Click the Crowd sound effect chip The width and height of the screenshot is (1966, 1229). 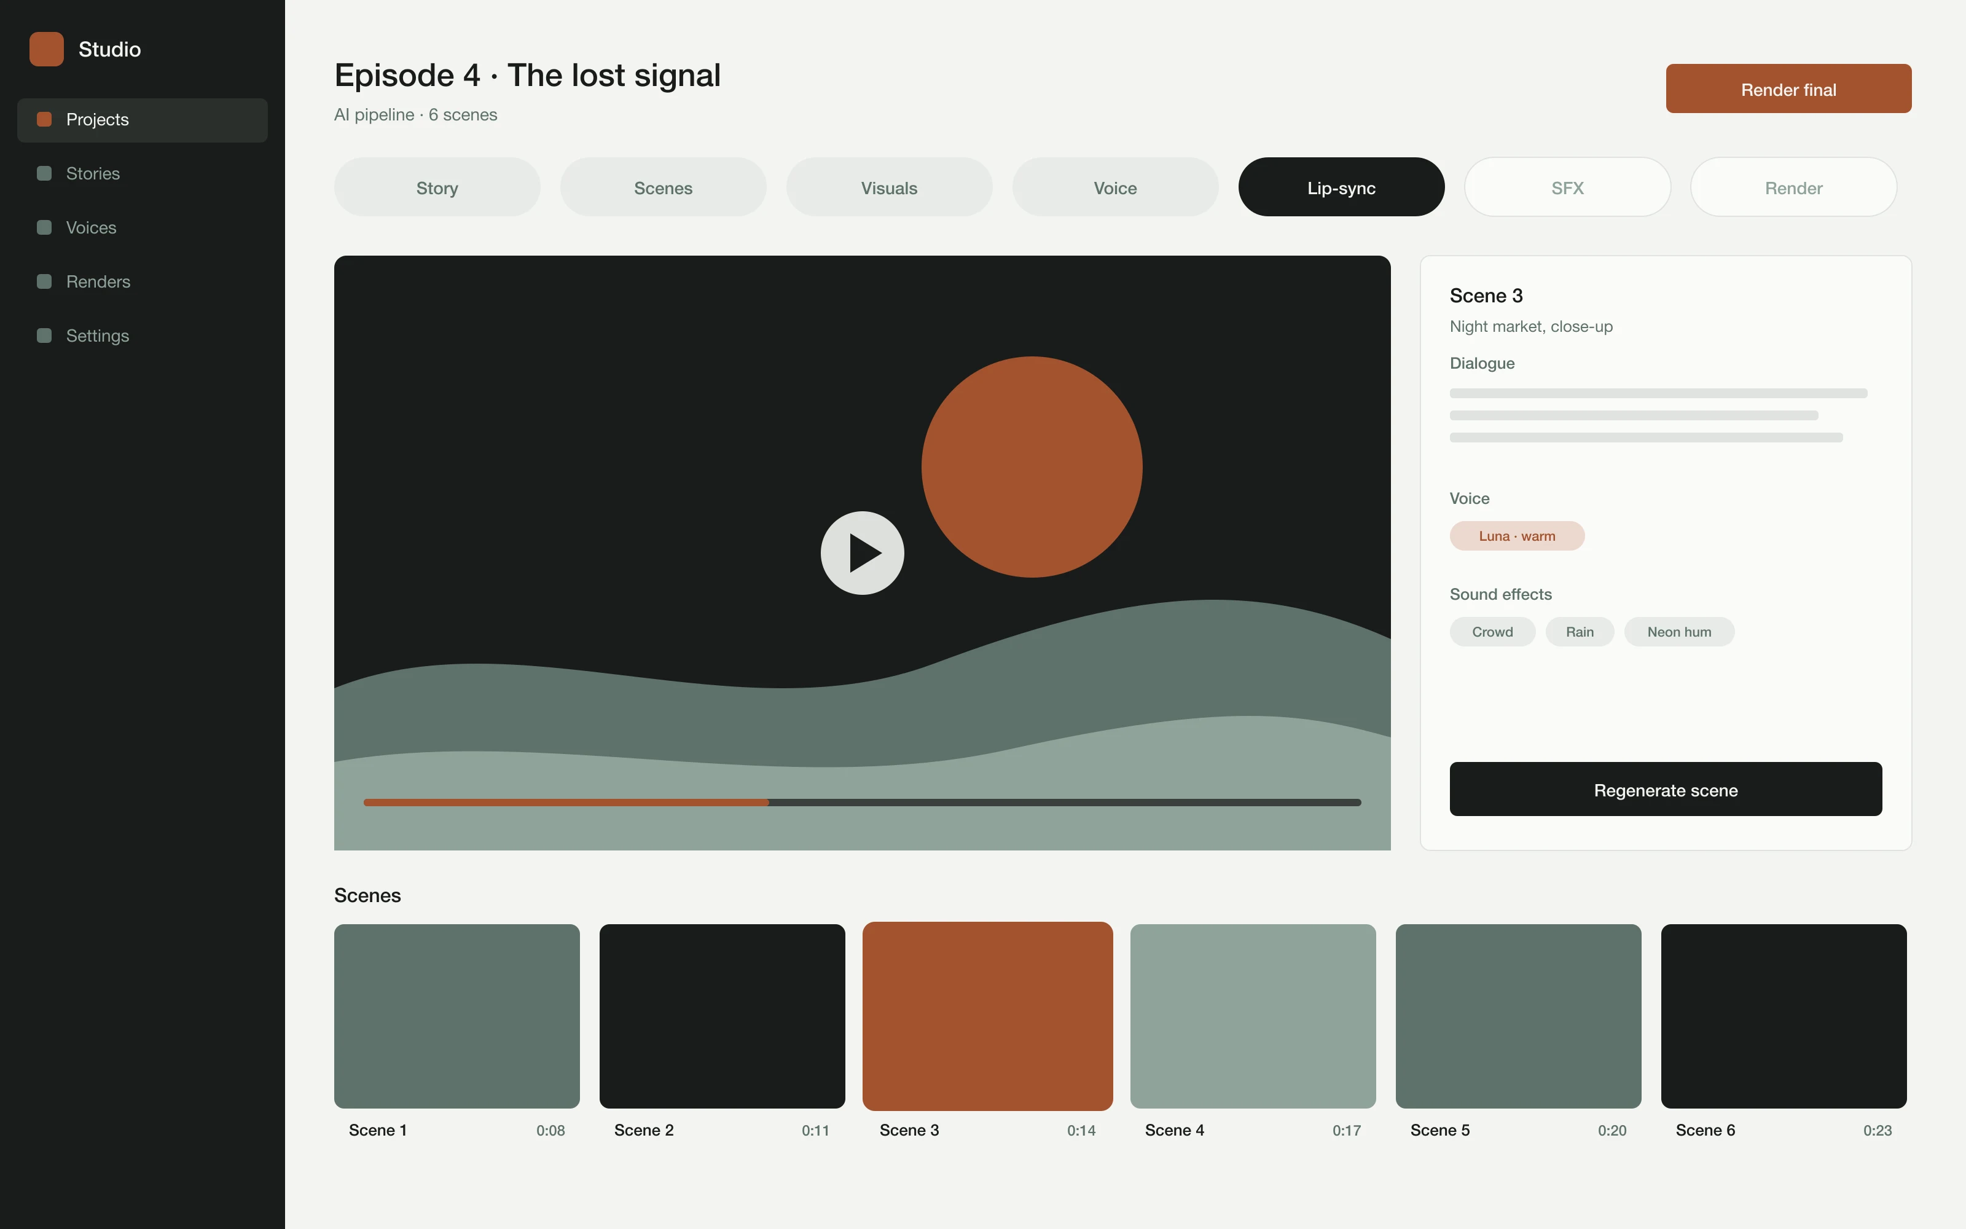point(1492,632)
